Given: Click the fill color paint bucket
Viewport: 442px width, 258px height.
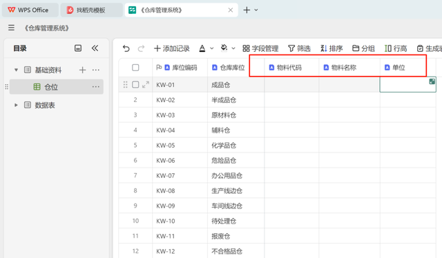Looking at the screenshot, I should click(224, 48).
